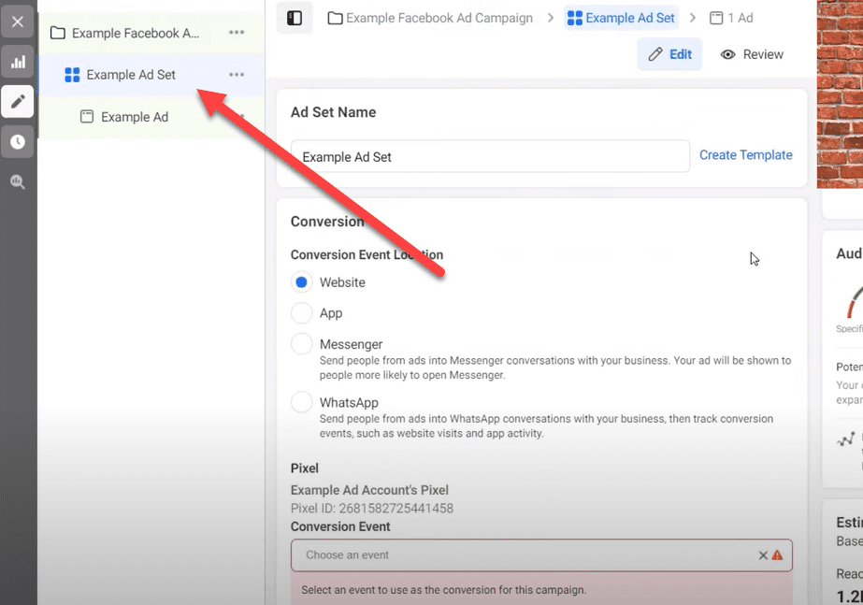Click the folder icon in the campaign breadcrumb

point(335,18)
